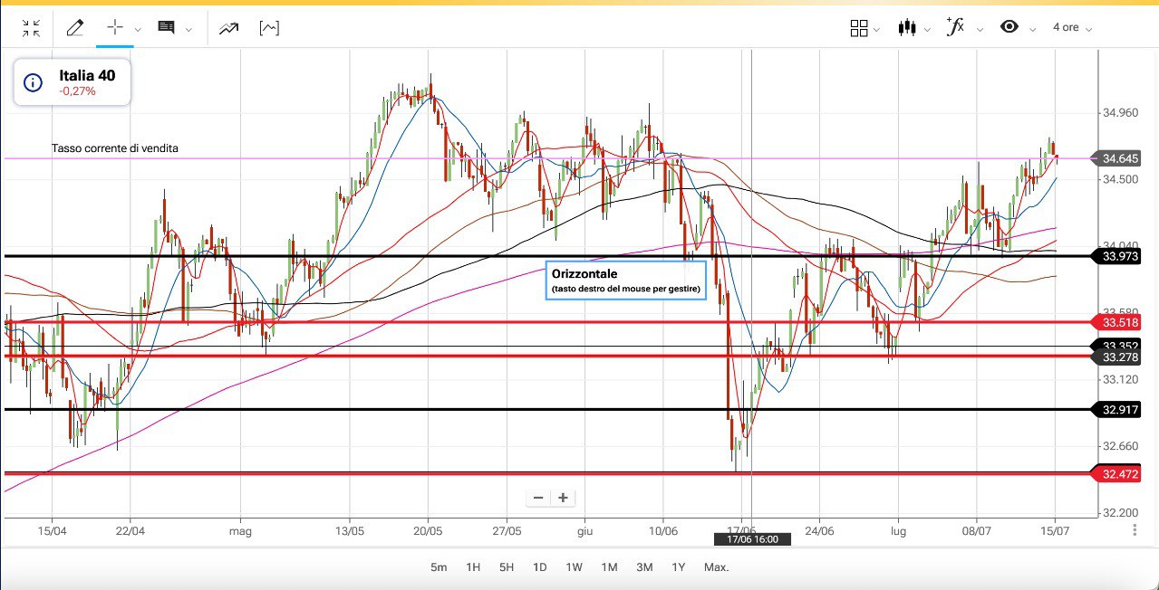Click the candlestick chart type icon

(906, 28)
